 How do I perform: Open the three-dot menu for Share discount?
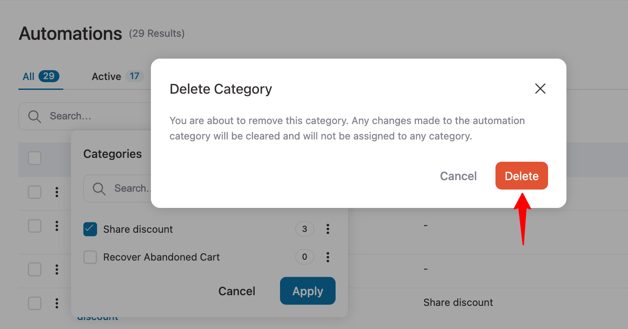point(328,229)
